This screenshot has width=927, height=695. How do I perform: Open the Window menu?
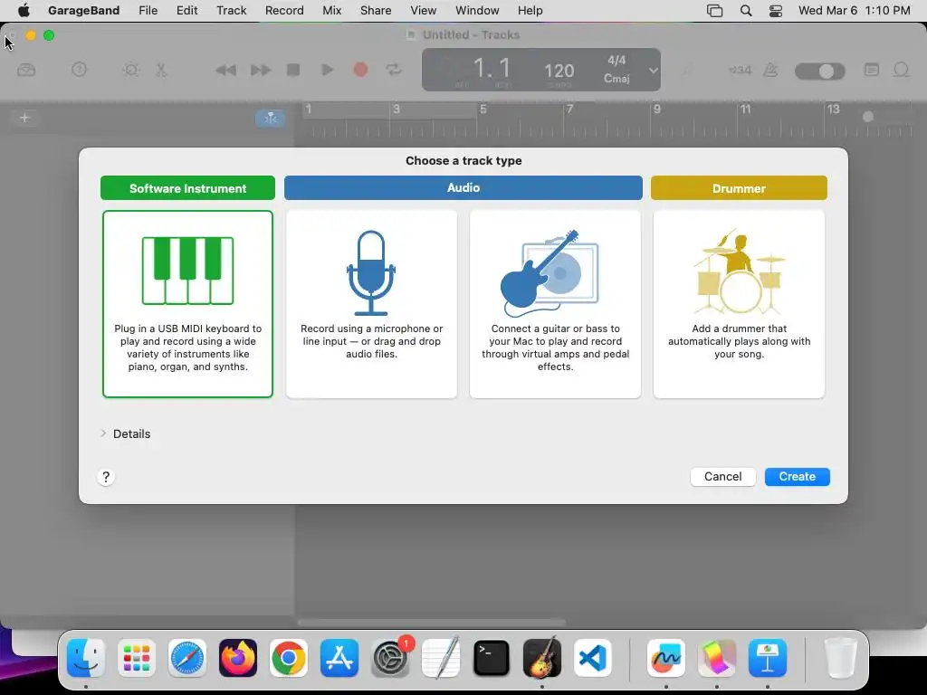[x=477, y=11]
